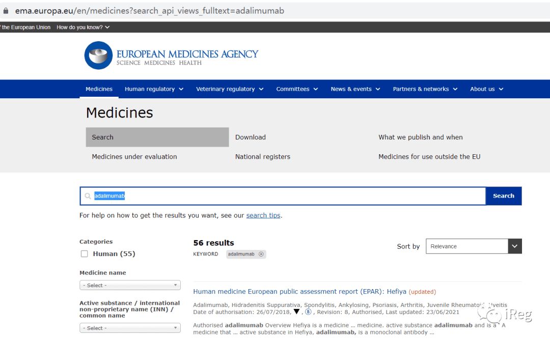550x340 pixels.
Task: Select the Medicines navigation tab
Action: point(99,89)
